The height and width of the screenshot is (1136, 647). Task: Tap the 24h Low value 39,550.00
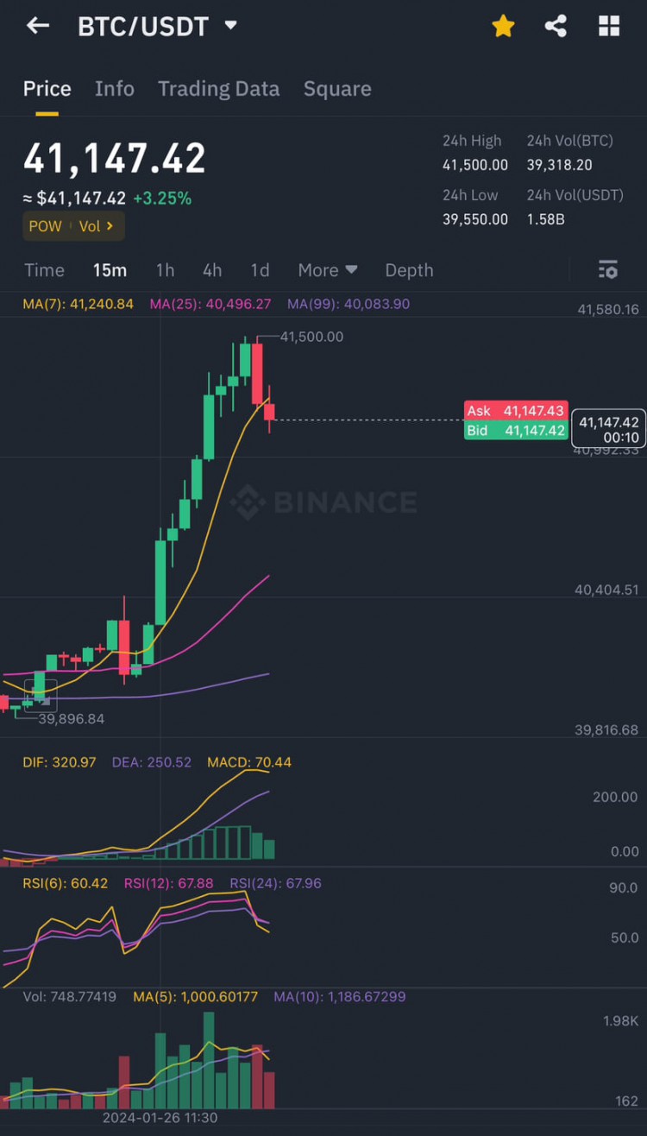(x=475, y=219)
